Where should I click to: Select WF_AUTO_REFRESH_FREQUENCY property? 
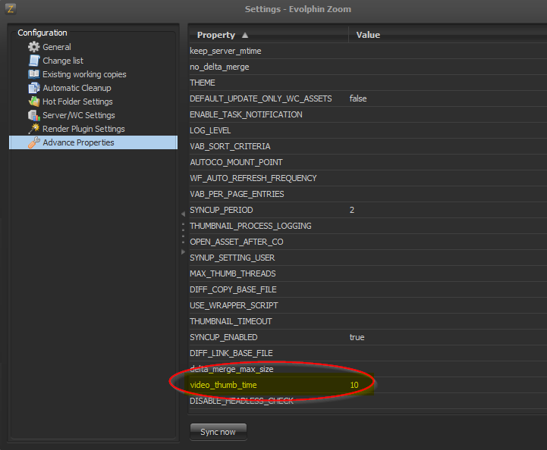[253, 178]
